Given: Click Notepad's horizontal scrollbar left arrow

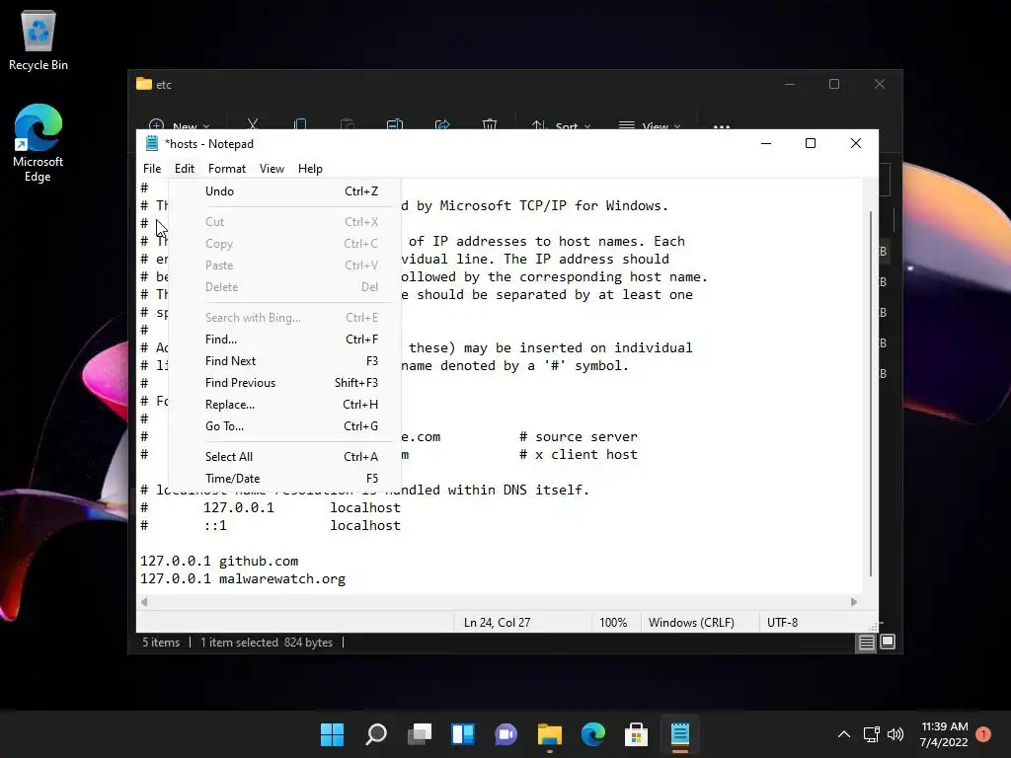Looking at the screenshot, I should point(144,602).
